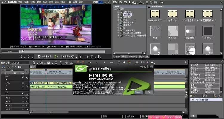Click the Undo arrow in timeline toolbar

coord(90,62)
